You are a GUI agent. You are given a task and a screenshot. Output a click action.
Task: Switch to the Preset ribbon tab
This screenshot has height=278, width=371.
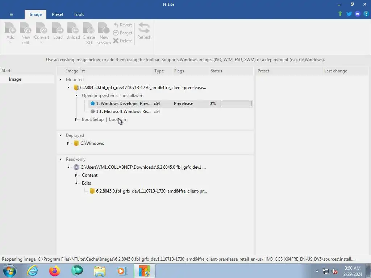[58, 14]
